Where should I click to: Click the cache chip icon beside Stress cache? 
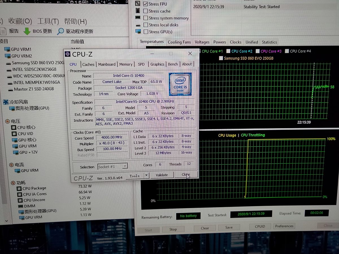138,11
